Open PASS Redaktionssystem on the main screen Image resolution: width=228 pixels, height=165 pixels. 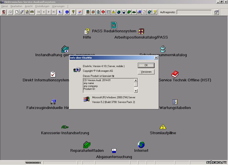(114, 28)
